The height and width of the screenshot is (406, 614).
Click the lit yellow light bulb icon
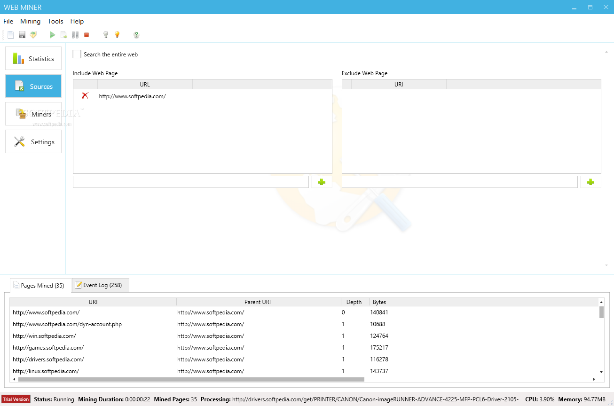pyautogui.click(x=117, y=35)
